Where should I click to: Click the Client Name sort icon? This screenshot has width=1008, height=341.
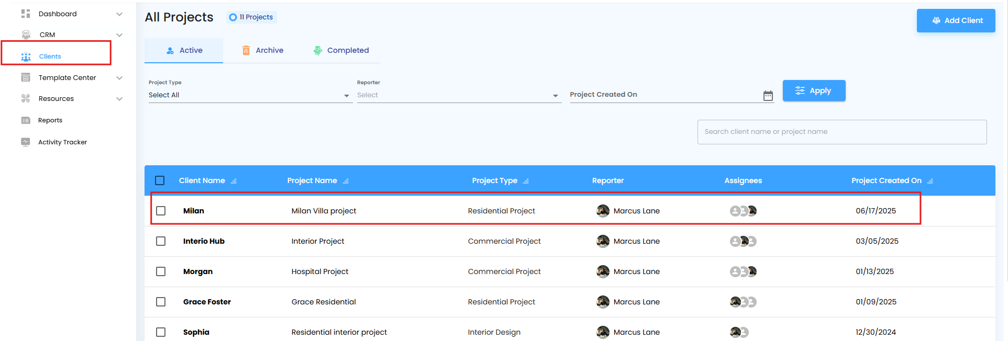coord(234,181)
